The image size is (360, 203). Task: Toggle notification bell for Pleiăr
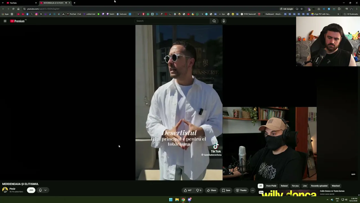(40, 190)
